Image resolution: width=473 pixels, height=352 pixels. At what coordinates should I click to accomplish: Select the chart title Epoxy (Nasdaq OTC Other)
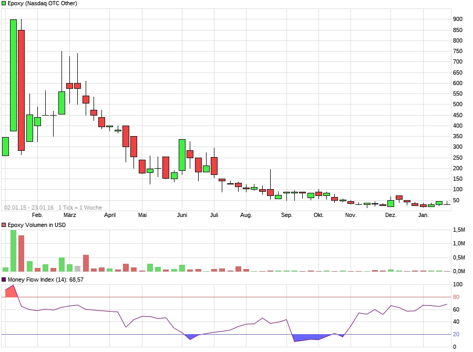(43, 4)
